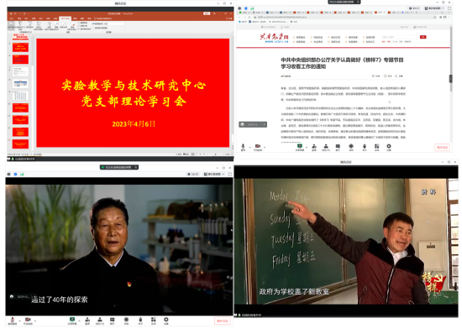Expand arrow beside camera under elderly man video

tap(35, 320)
